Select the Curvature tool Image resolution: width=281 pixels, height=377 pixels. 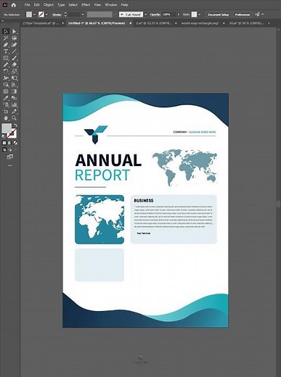[14, 45]
